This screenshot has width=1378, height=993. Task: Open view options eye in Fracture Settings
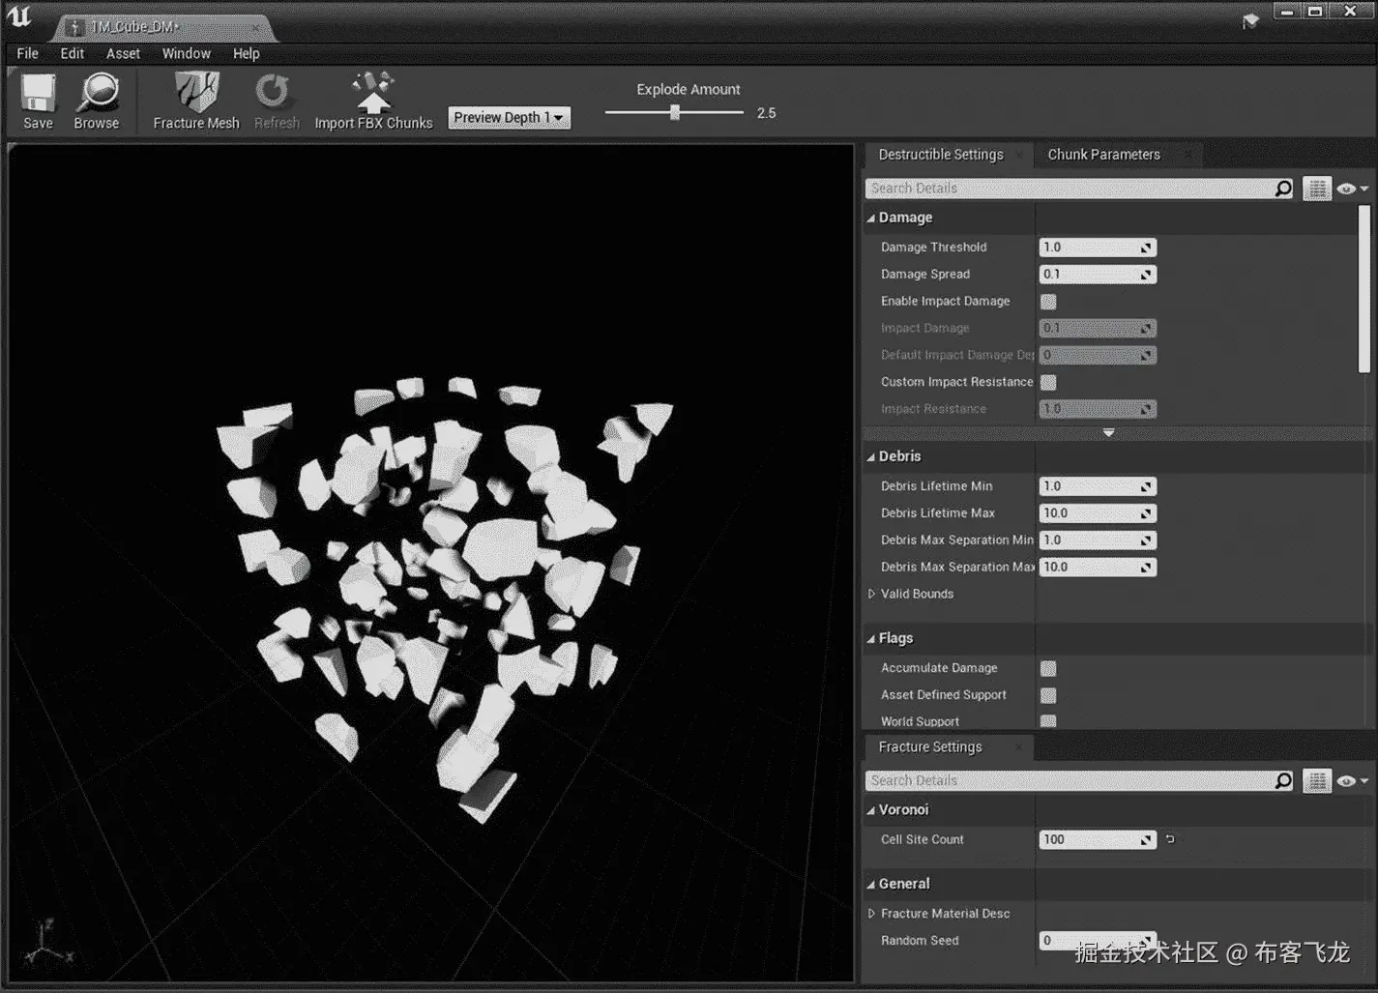1352,780
